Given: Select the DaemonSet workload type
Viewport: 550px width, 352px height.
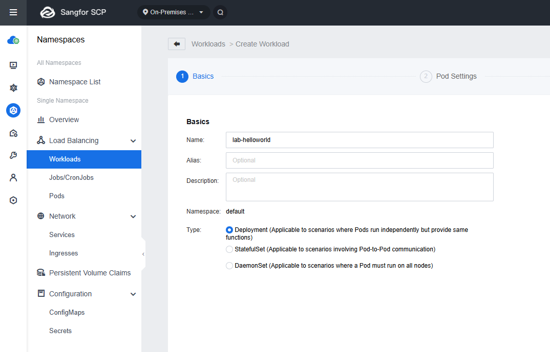Looking at the screenshot, I should pyautogui.click(x=229, y=266).
